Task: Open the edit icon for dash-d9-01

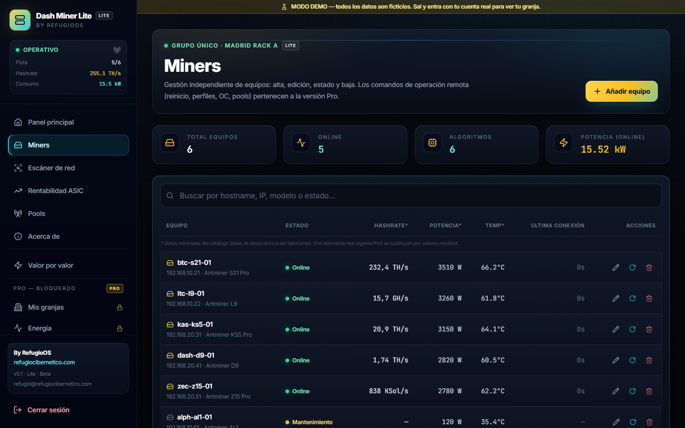Action: [616, 360]
